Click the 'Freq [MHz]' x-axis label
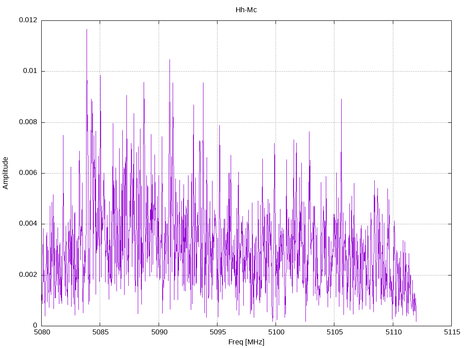 click(246, 342)
